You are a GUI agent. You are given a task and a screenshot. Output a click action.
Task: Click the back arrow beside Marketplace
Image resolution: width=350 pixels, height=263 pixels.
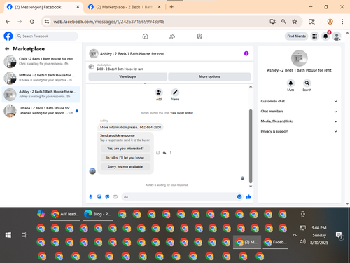coord(7,49)
